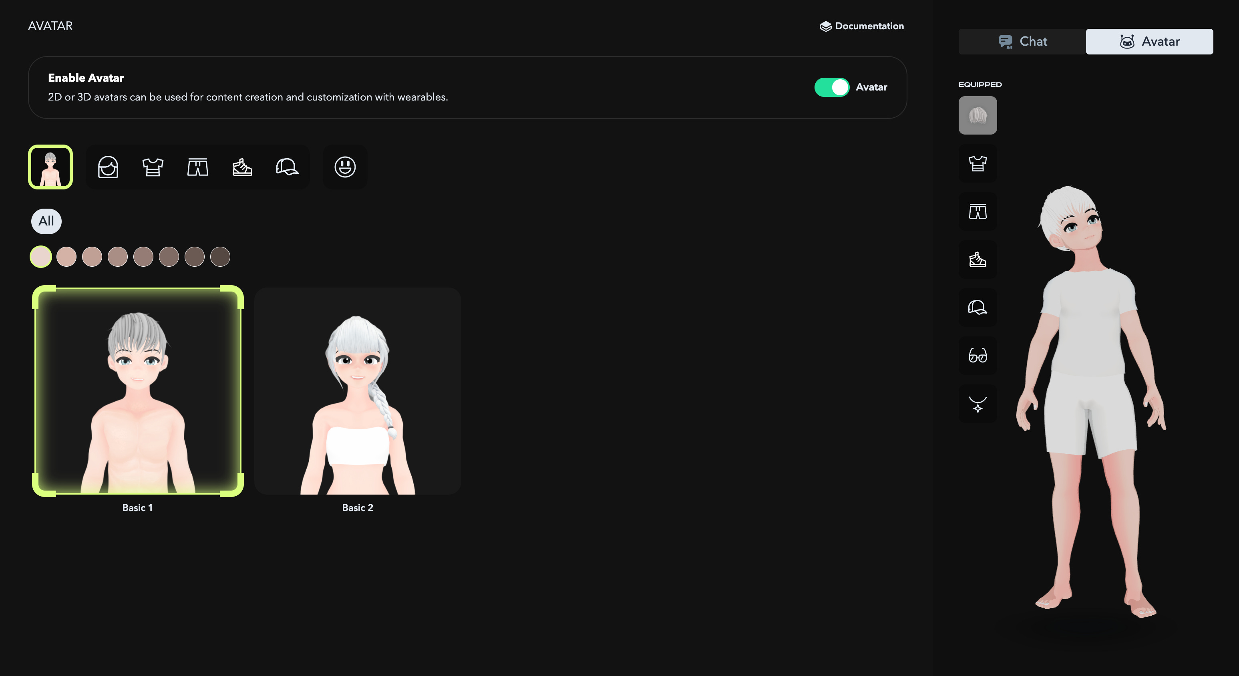Select the face expression category icon
Viewport: 1239px width, 676px height.
[x=345, y=167]
